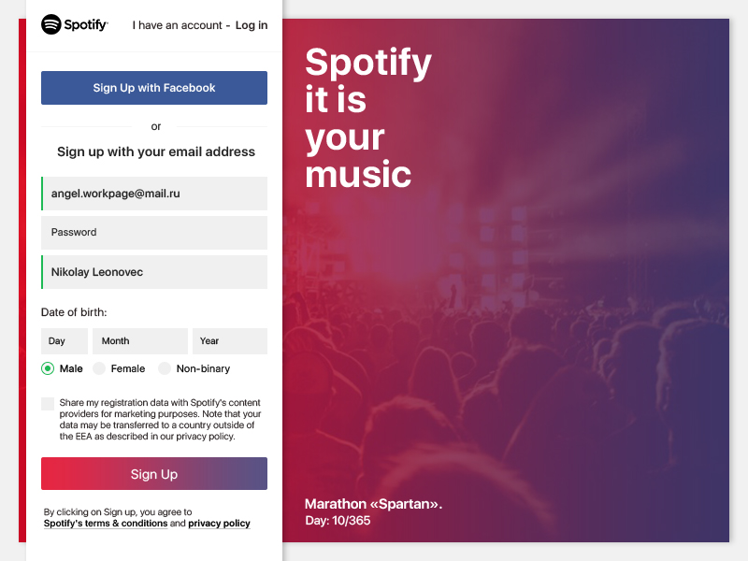Focus the email address field

point(154,194)
